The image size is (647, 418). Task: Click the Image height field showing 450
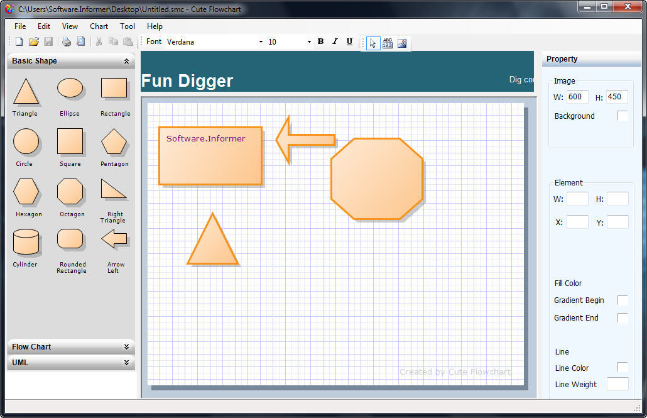click(617, 97)
